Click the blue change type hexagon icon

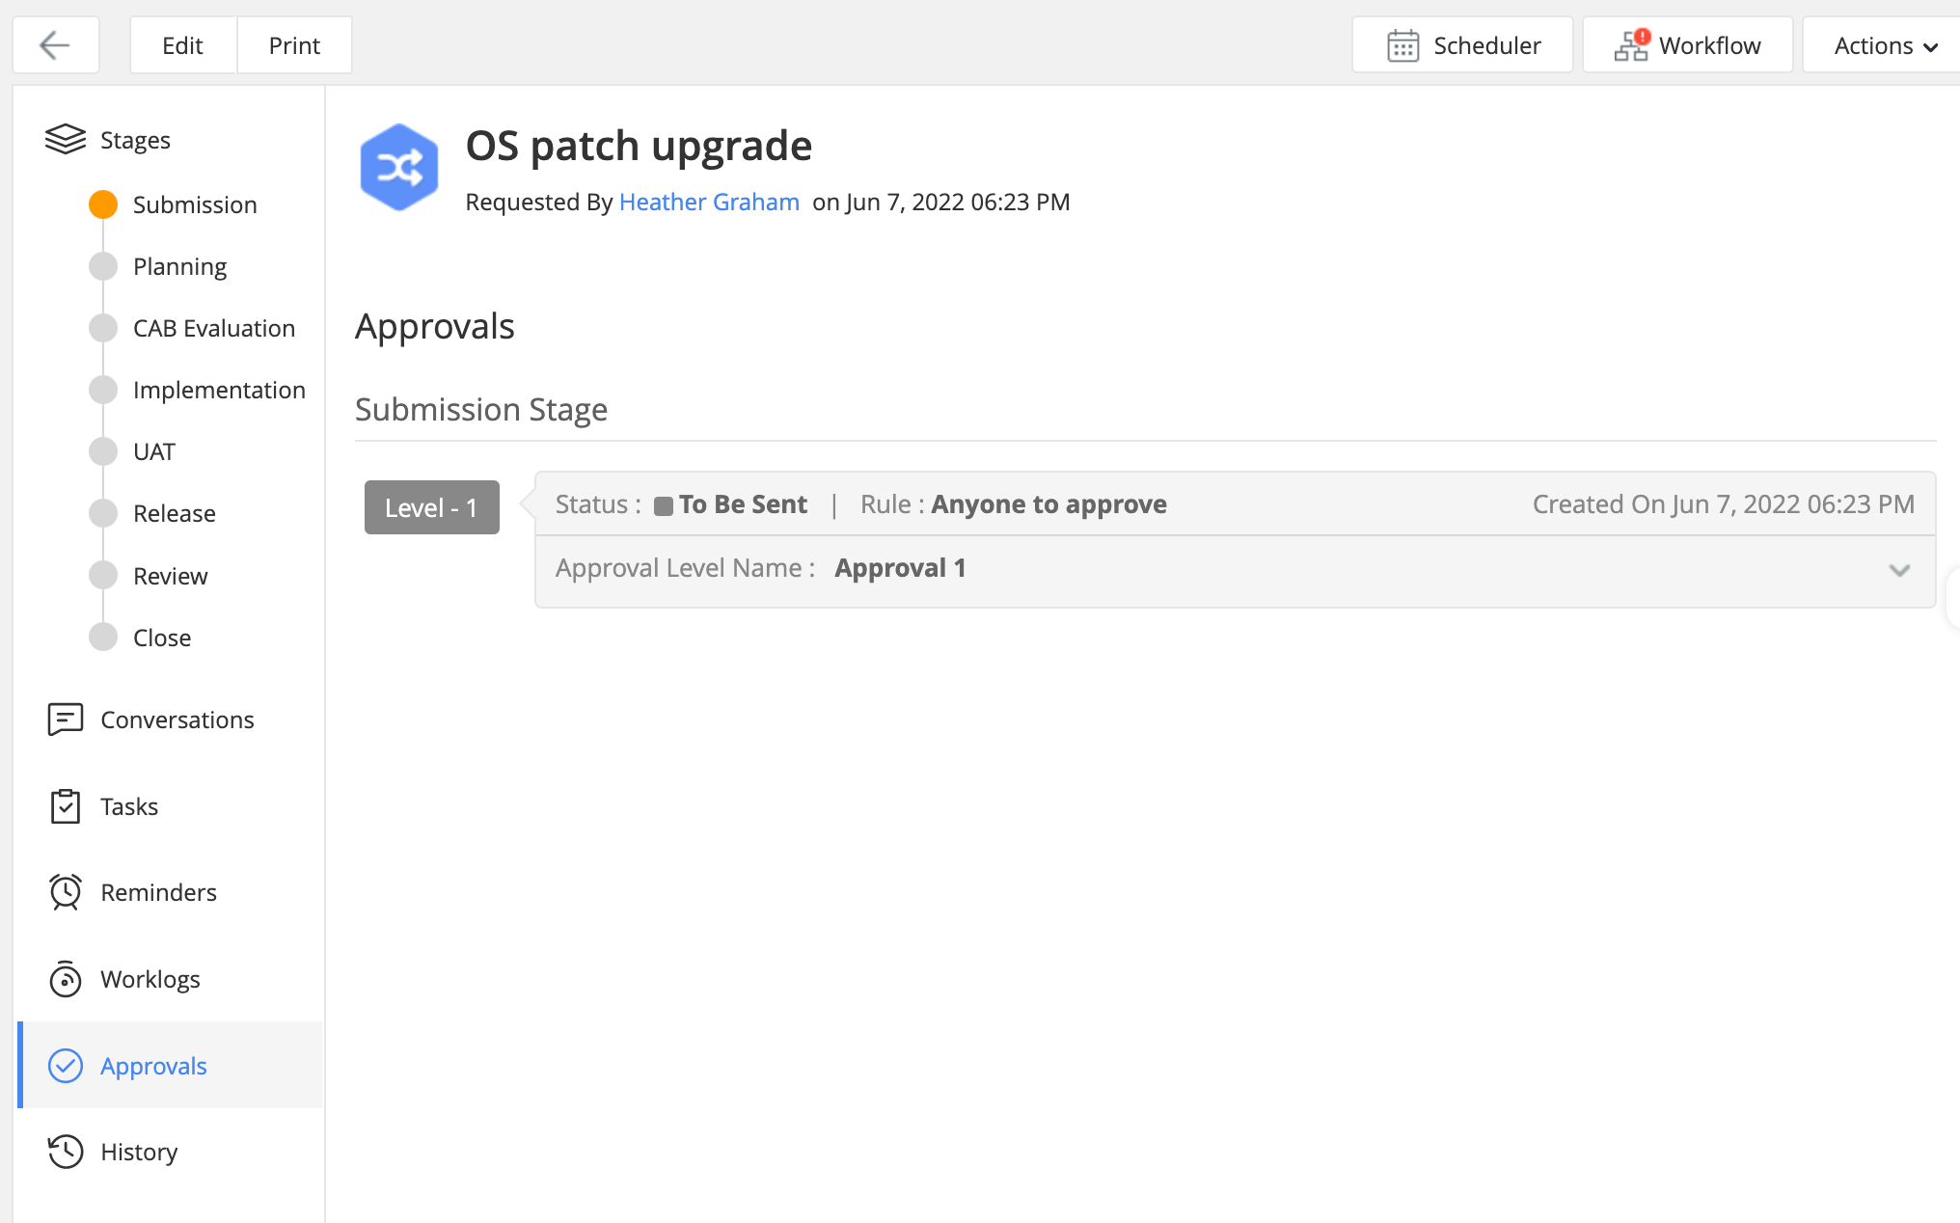coord(398,168)
